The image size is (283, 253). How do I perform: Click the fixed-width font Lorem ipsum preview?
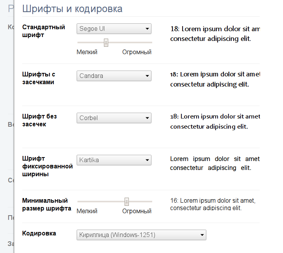click(x=214, y=163)
